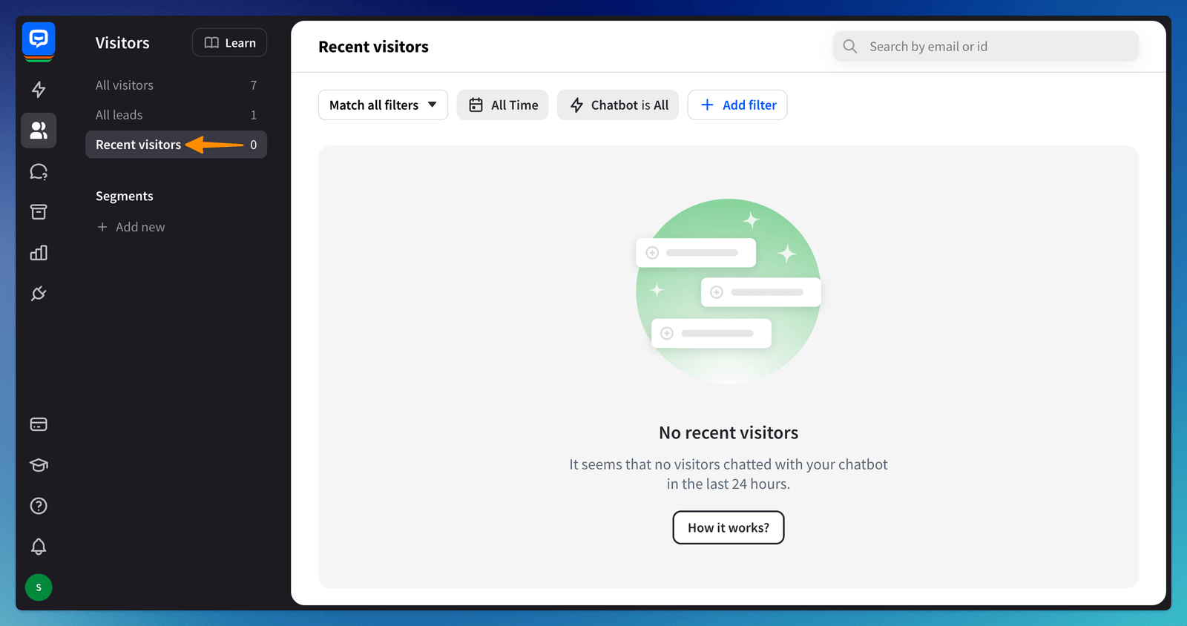Expand the Match all filters dropdown
1187x626 pixels.
pos(383,105)
